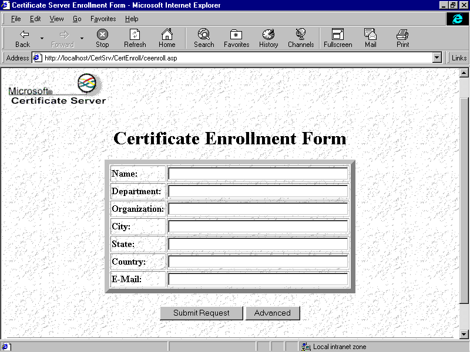Restore down the Internet Explorer window

[453, 5]
